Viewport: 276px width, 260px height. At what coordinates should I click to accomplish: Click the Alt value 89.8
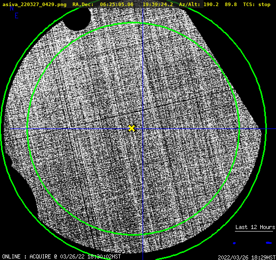(231, 5)
